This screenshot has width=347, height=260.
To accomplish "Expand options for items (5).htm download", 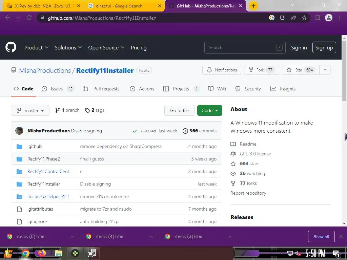I will (x=72, y=237).
